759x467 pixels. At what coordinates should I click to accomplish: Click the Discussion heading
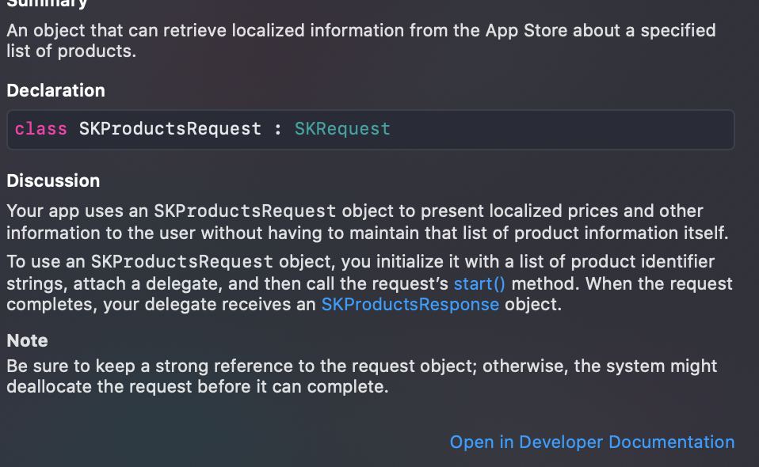pyautogui.click(x=53, y=180)
